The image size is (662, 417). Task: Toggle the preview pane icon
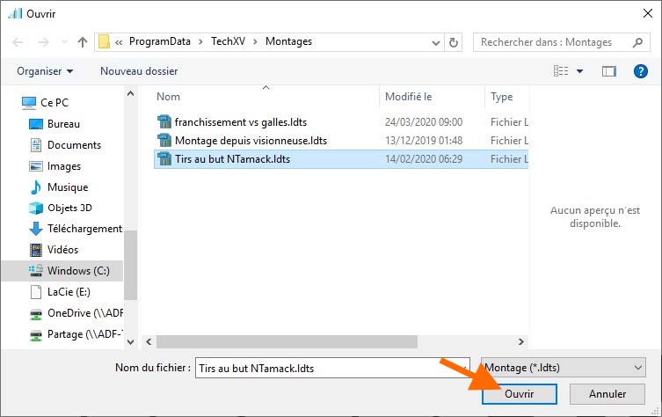tap(608, 70)
